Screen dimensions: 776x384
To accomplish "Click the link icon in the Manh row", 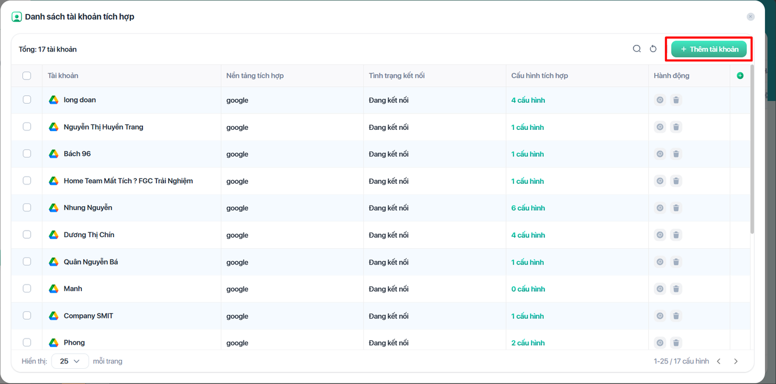I will point(660,289).
